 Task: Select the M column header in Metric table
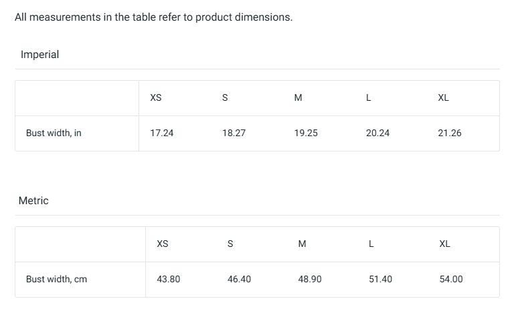302,244
